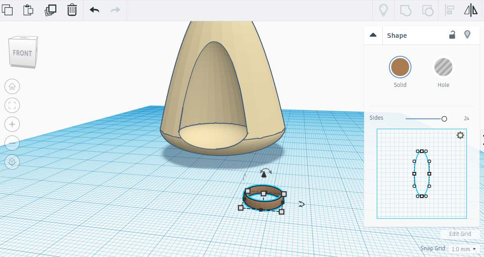Click the Paste clipboard icon
The image size is (484, 257).
[28, 10]
